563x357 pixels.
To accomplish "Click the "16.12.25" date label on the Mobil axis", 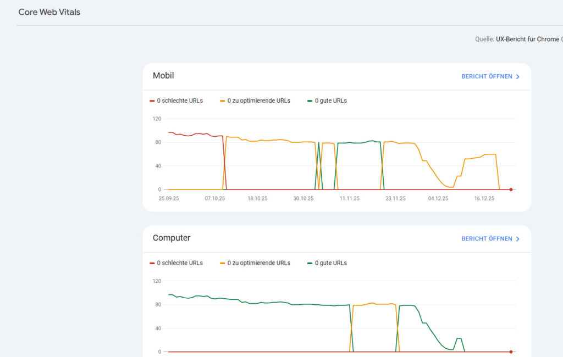I will [484, 198].
